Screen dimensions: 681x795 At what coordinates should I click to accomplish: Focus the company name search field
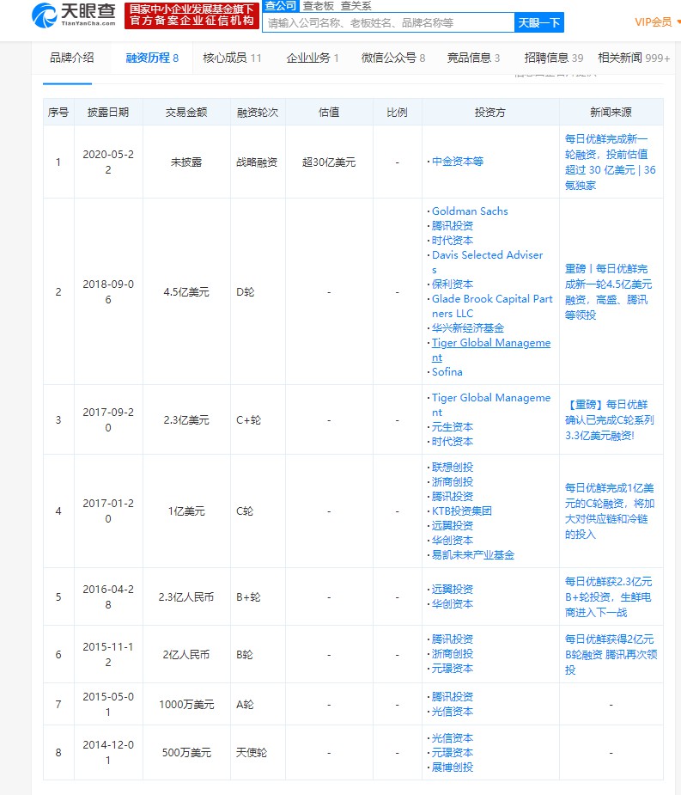388,23
